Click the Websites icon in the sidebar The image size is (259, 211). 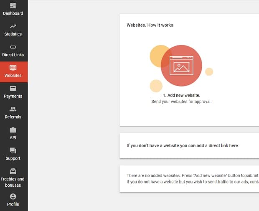click(13, 68)
